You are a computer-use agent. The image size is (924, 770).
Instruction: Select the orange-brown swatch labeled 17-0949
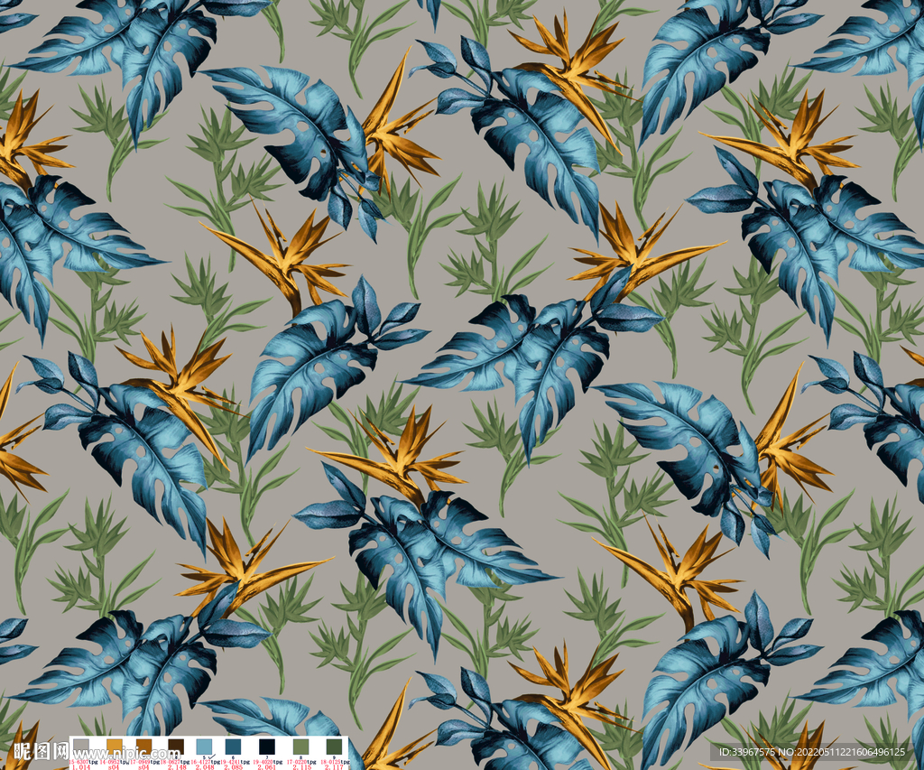tap(143, 747)
